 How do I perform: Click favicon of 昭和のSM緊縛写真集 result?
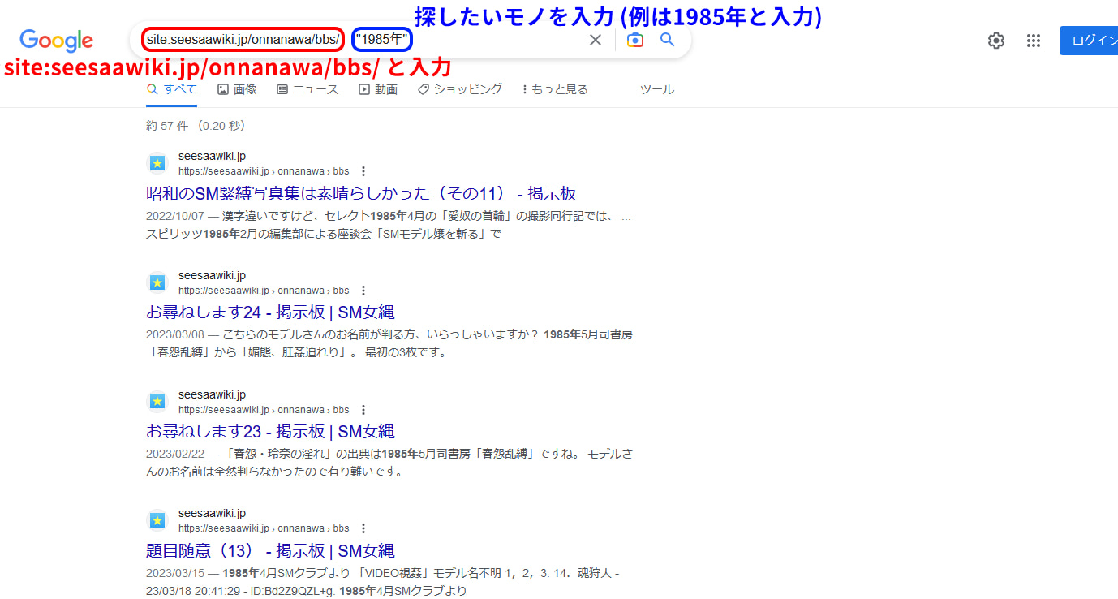click(x=157, y=163)
